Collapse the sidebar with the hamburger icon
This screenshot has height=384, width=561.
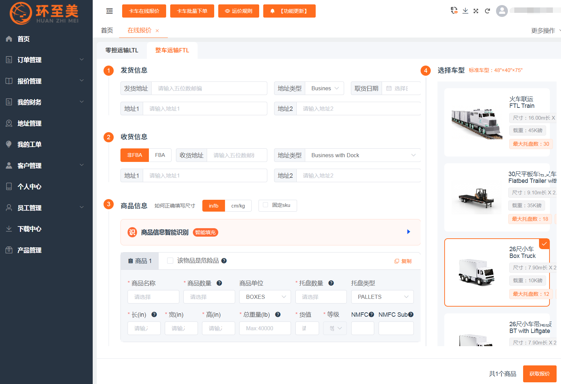109,11
